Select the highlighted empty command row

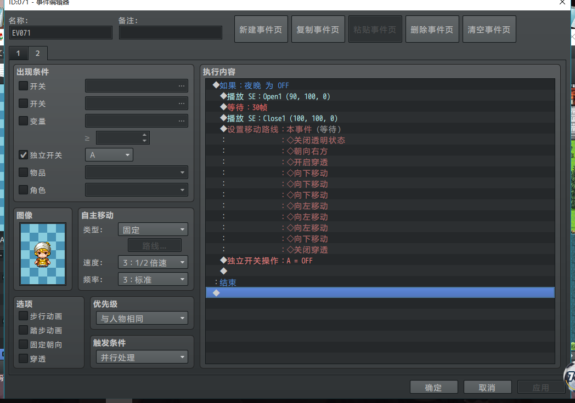coord(380,293)
